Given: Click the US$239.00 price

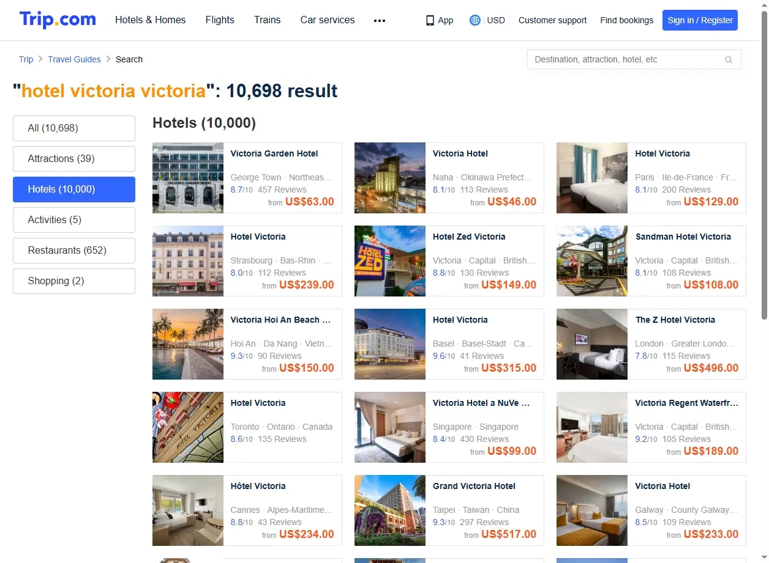Looking at the screenshot, I should tap(307, 285).
